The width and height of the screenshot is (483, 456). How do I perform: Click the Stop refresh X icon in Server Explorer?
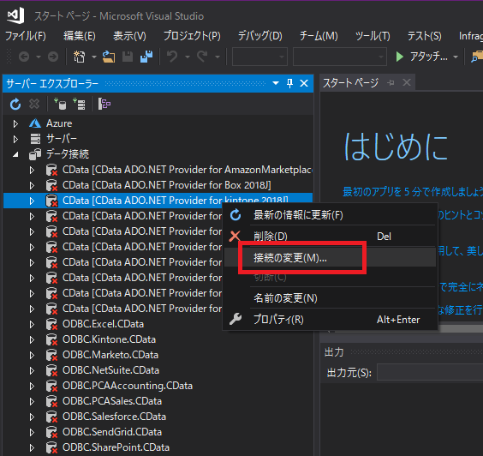click(34, 104)
